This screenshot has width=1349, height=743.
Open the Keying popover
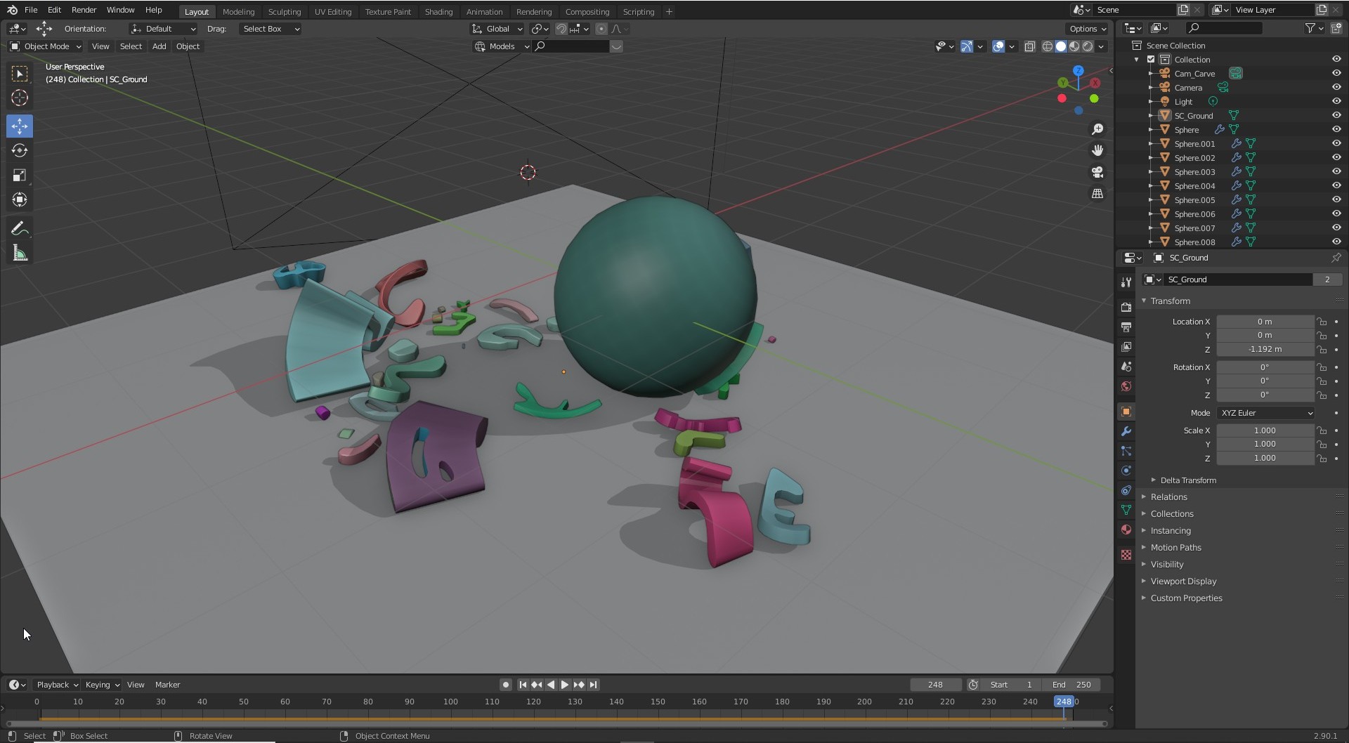102,685
